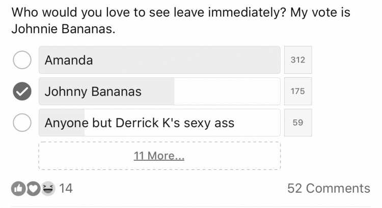Click the poll question post text
Image resolution: width=382 pixels, height=208 pixels.
click(181, 20)
